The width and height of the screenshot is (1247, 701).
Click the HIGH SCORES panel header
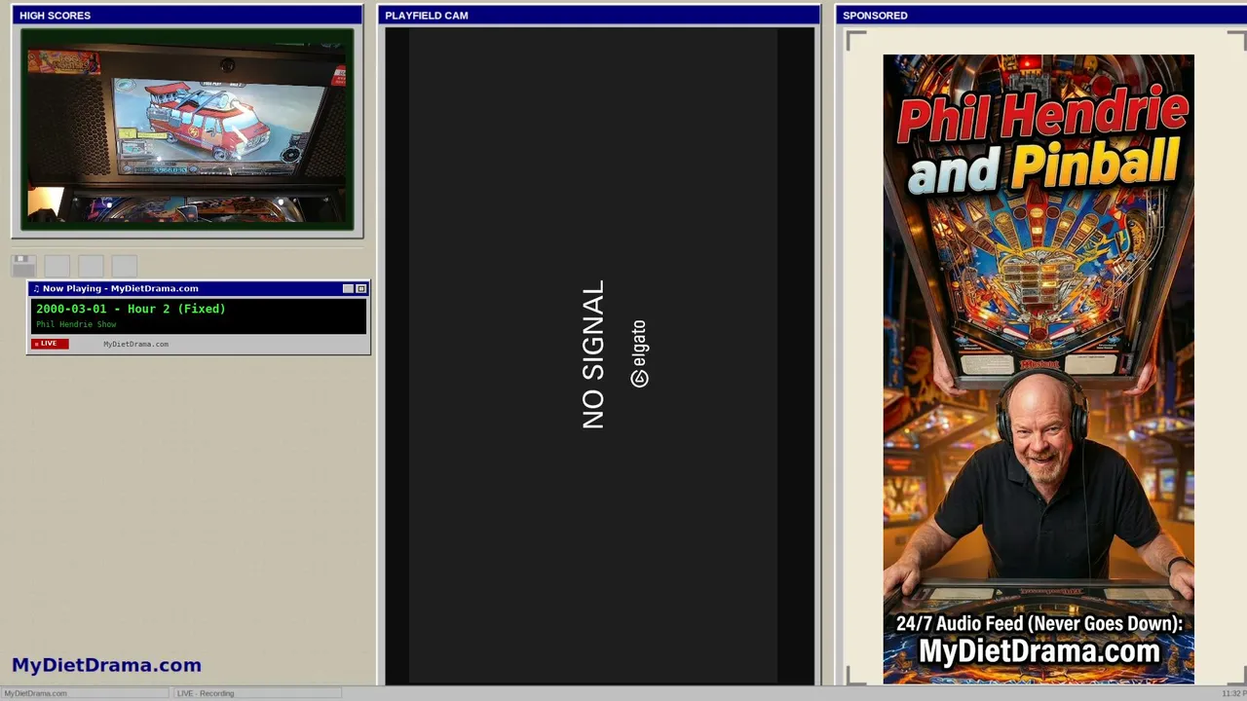[187, 16]
